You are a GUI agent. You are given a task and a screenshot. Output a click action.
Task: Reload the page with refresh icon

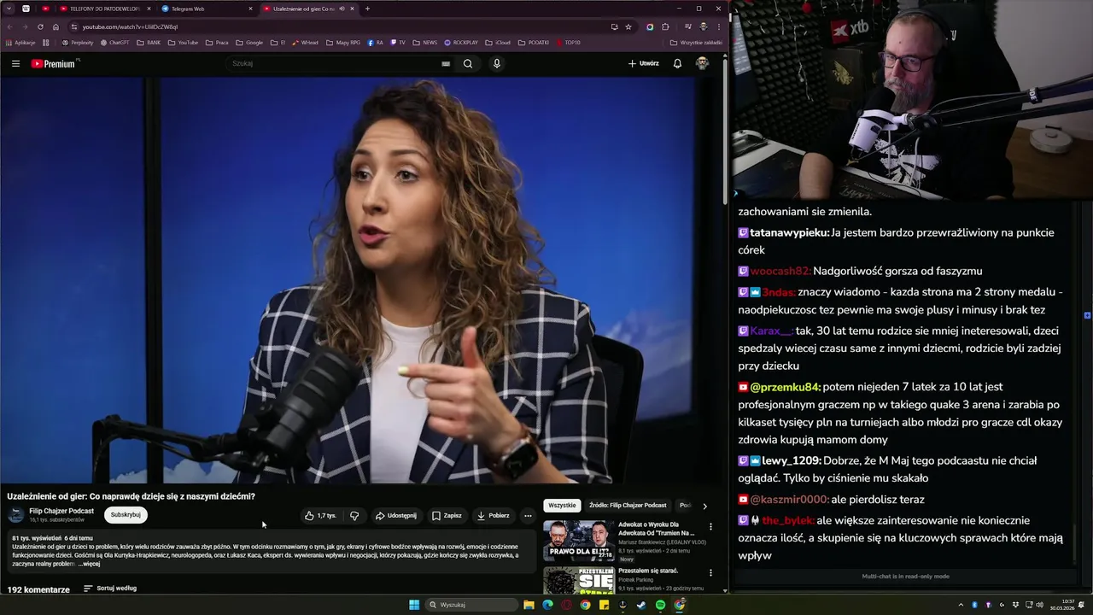[40, 26]
